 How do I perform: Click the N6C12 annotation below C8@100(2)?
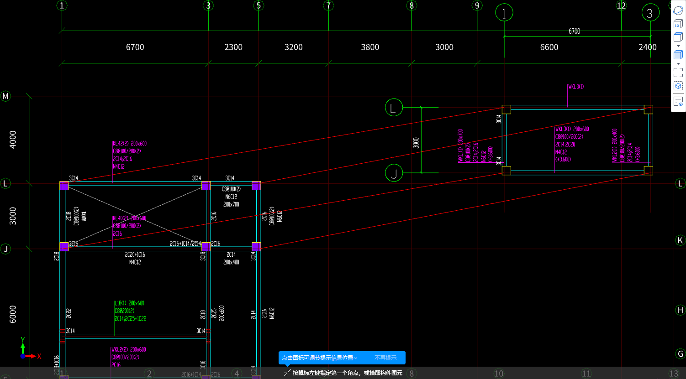[231, 197]
